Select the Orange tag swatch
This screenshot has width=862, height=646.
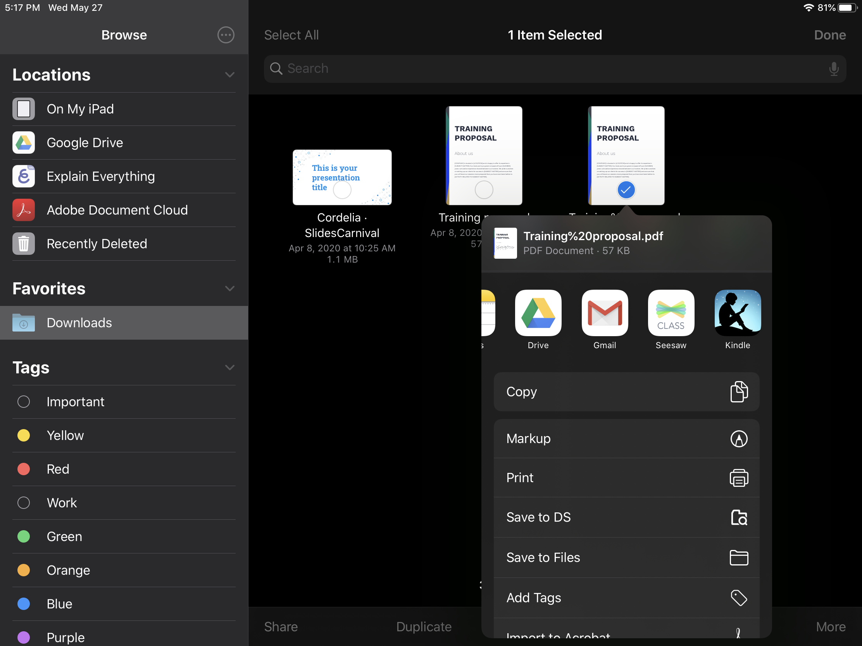(23, 570)
